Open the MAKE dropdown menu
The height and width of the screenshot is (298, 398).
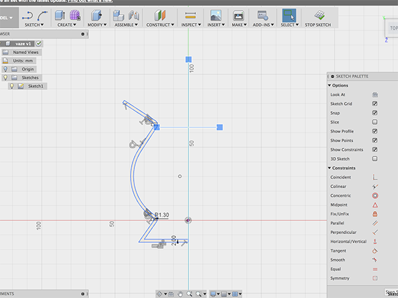coord(239,25)
